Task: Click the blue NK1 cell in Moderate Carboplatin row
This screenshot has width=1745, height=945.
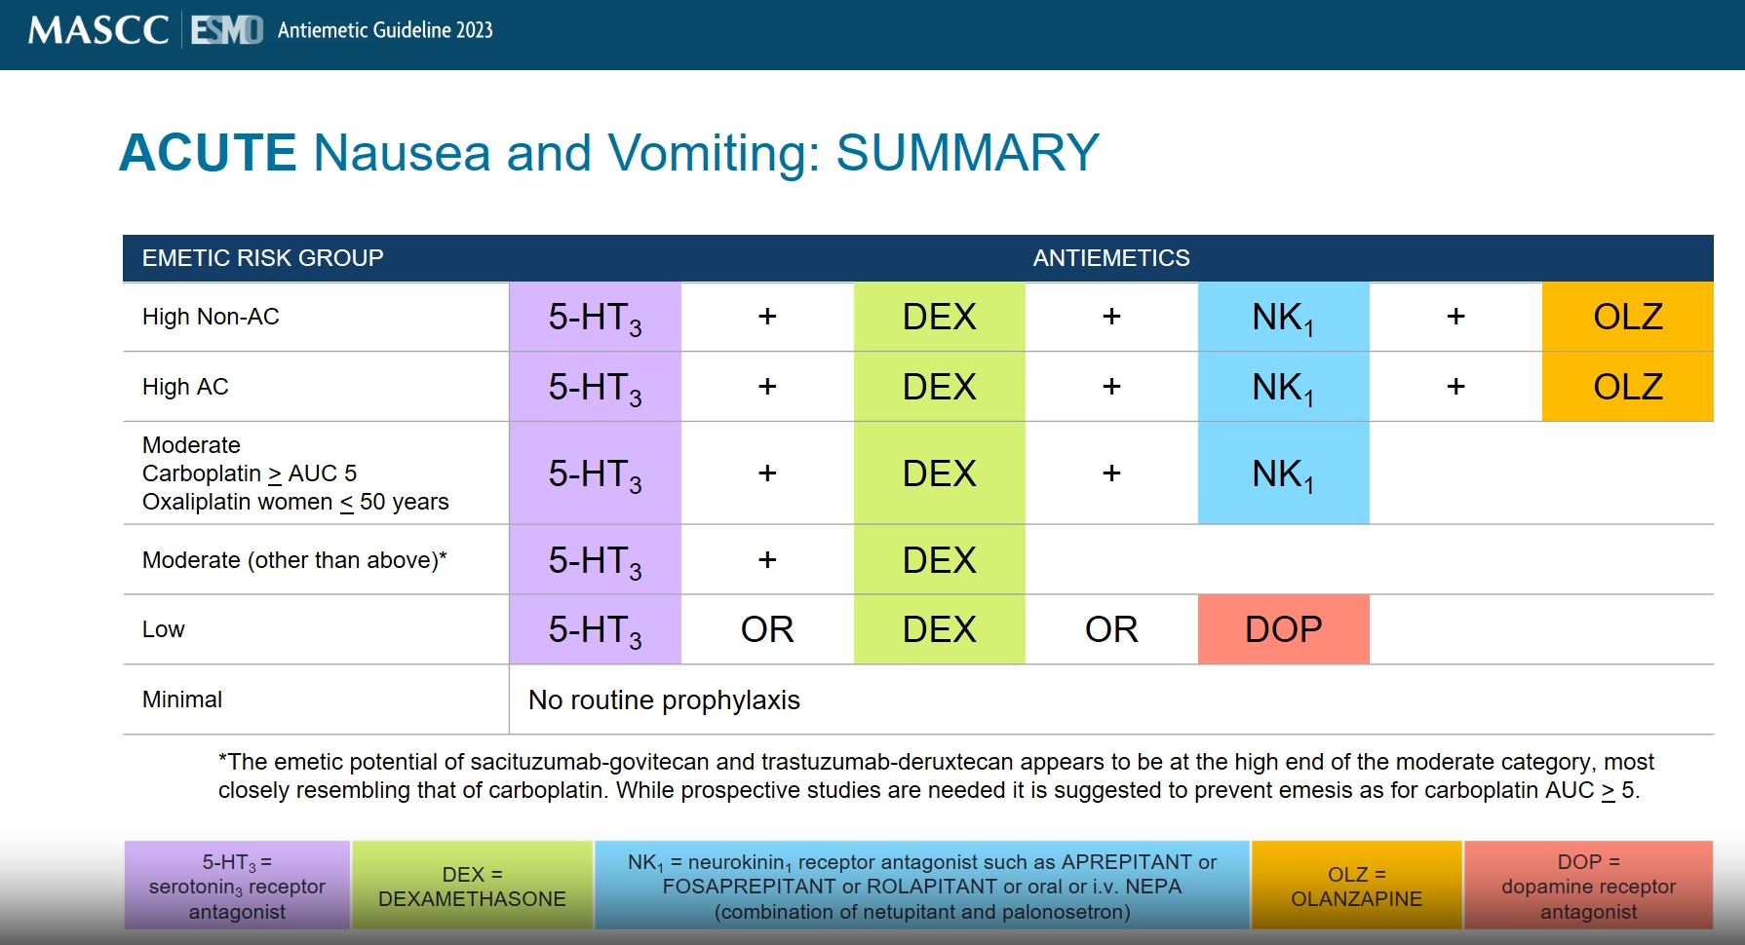Action: (x=1283, y=473)
